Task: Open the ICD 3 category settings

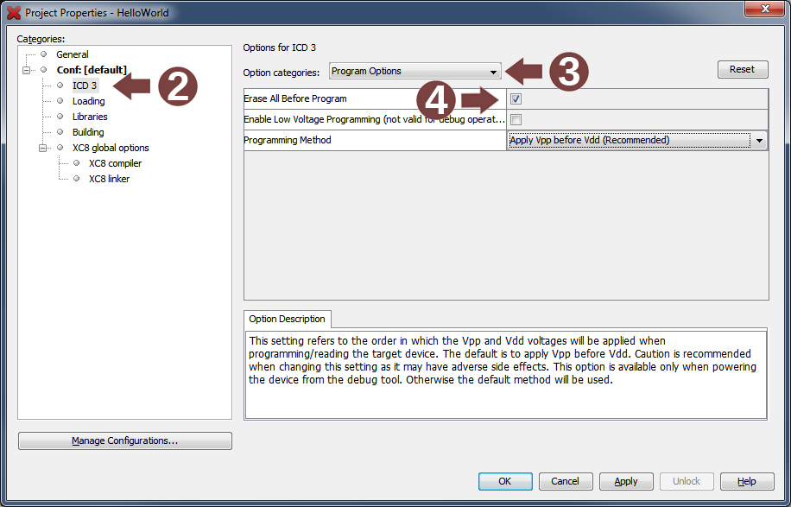Action: pyautogui.click(x=84, y=85)
